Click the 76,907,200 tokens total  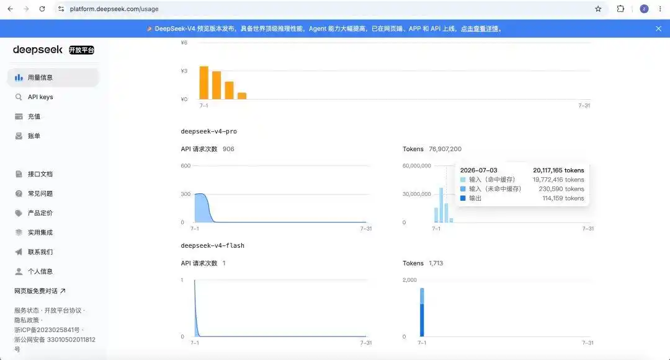[x=445, y=149]
